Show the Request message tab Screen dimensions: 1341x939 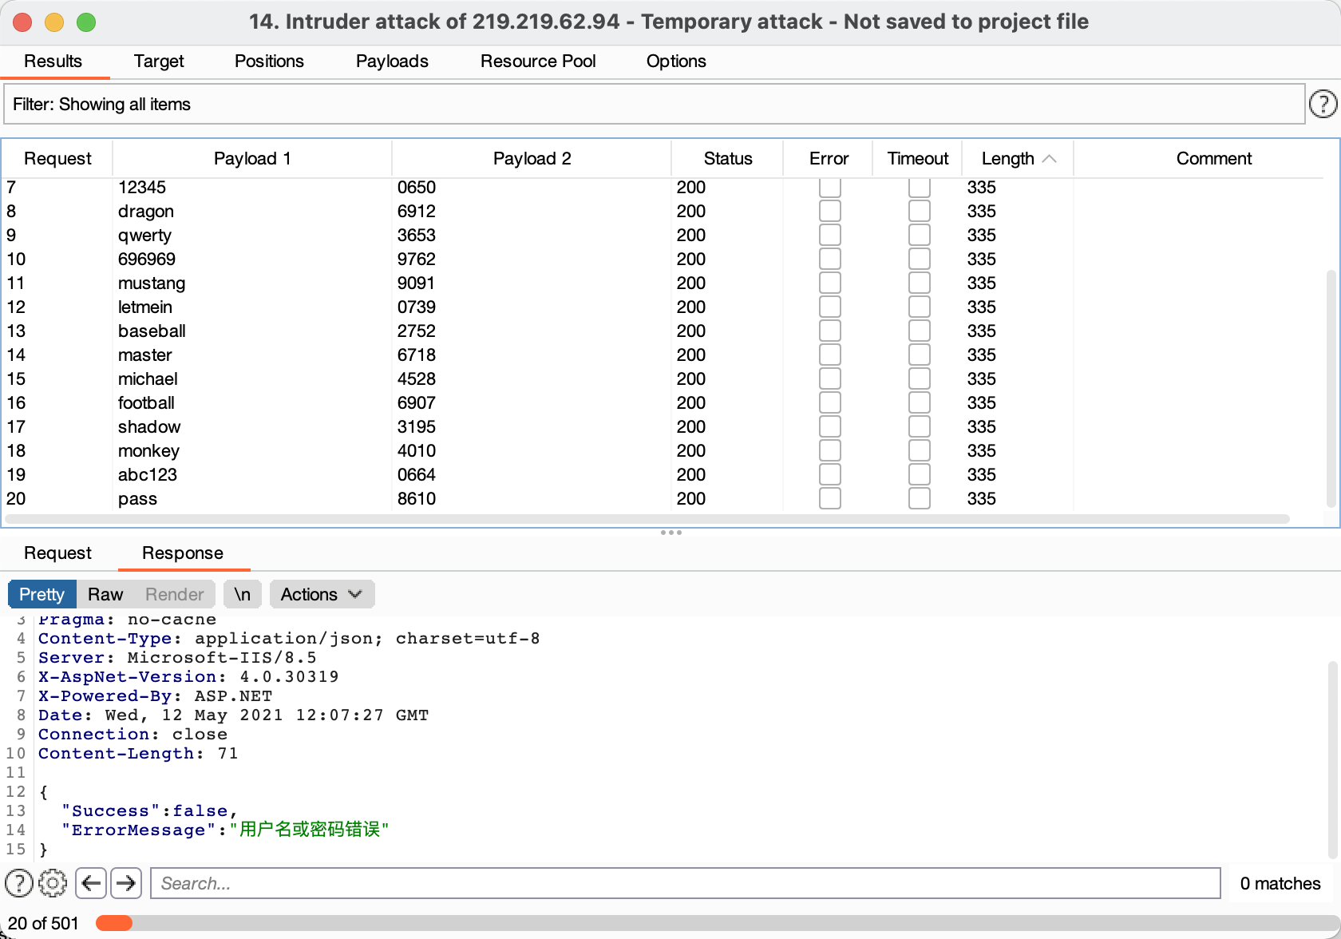point(57,553)
